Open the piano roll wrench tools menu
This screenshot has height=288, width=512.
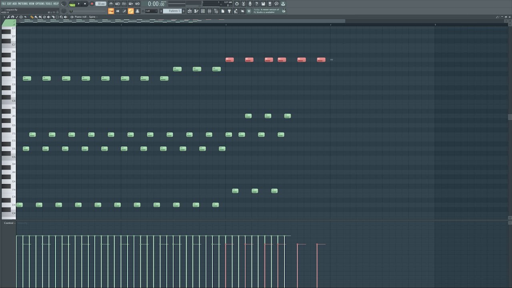coord(8,17)
